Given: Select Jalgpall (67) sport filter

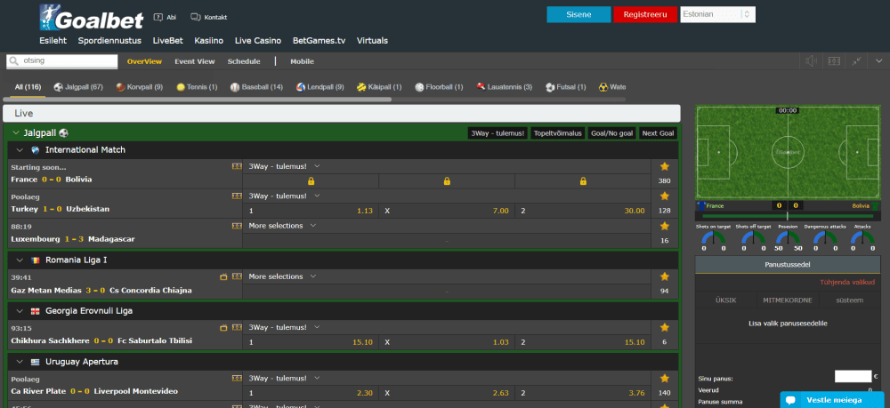Looking at the screenshot, I should (78, 87).
